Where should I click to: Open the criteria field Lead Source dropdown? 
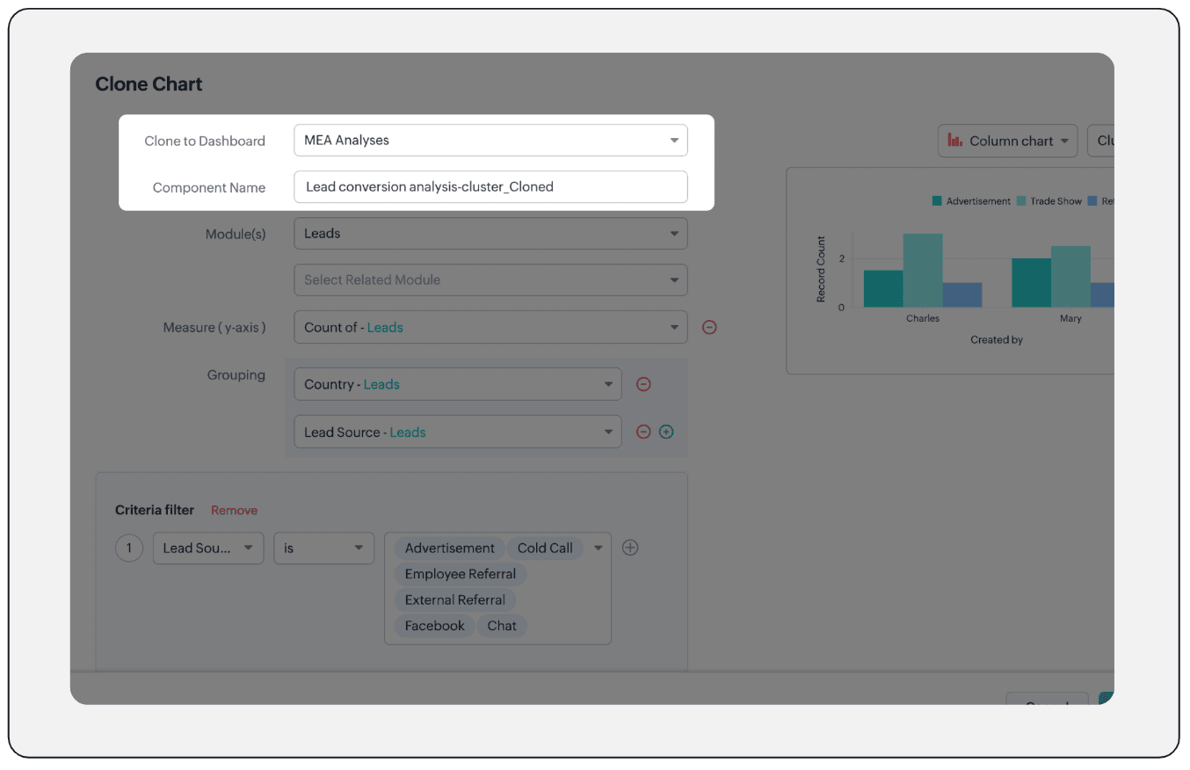(x=208, y=548)
